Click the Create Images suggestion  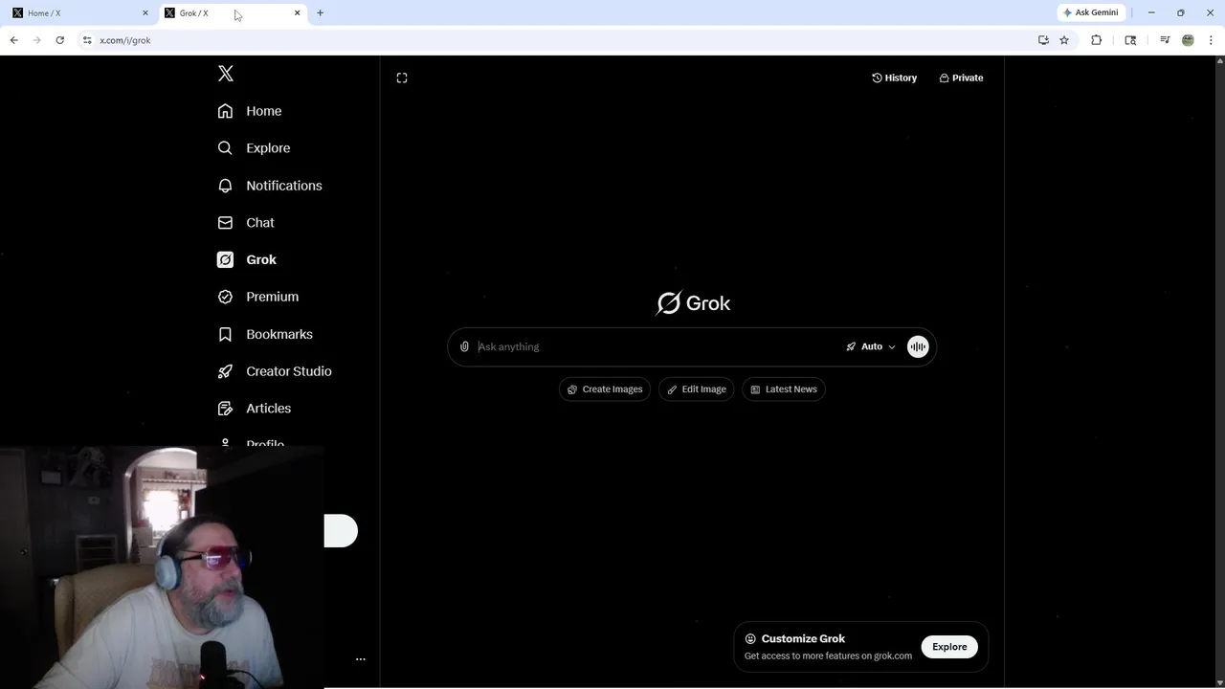[x=605, y=389]
